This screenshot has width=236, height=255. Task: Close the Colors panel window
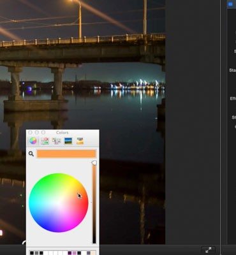pyautogui.click(x=30, y=133)
